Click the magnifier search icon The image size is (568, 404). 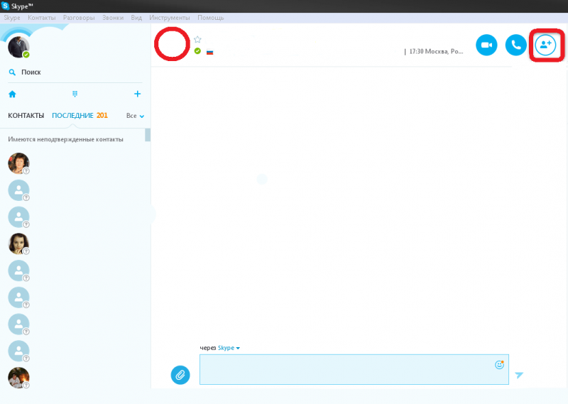pyautogui.click(x=12, y=72)
